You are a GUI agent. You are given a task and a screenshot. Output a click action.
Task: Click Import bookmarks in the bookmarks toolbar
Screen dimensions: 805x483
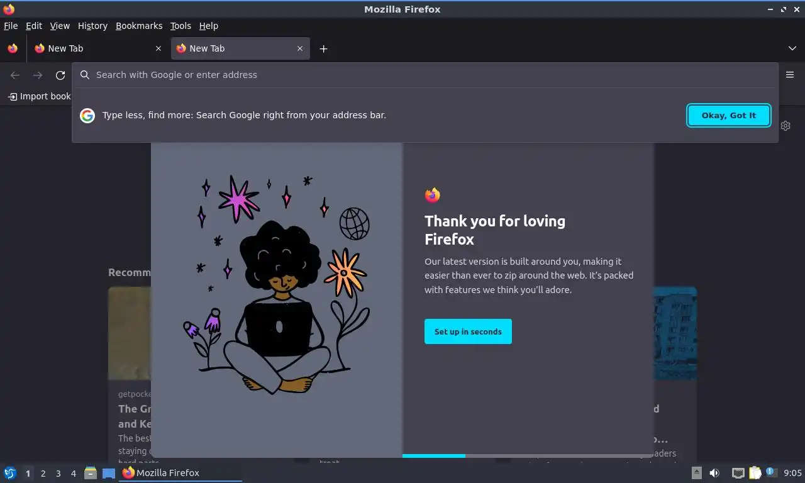point(39,96)
